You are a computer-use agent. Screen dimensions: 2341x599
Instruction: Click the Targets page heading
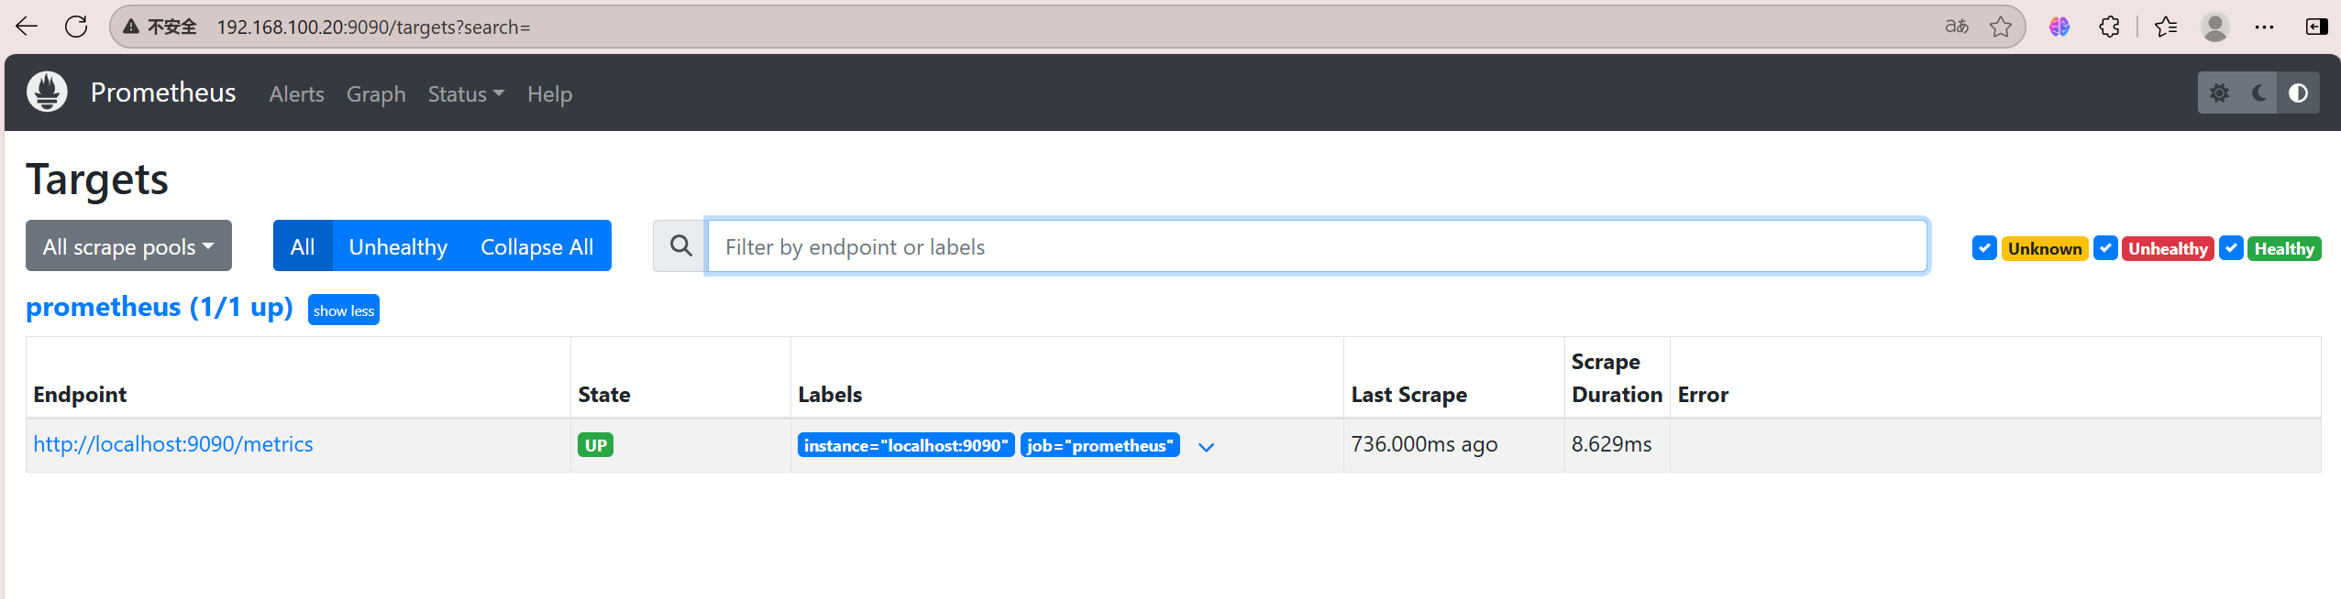coord(97,180)
